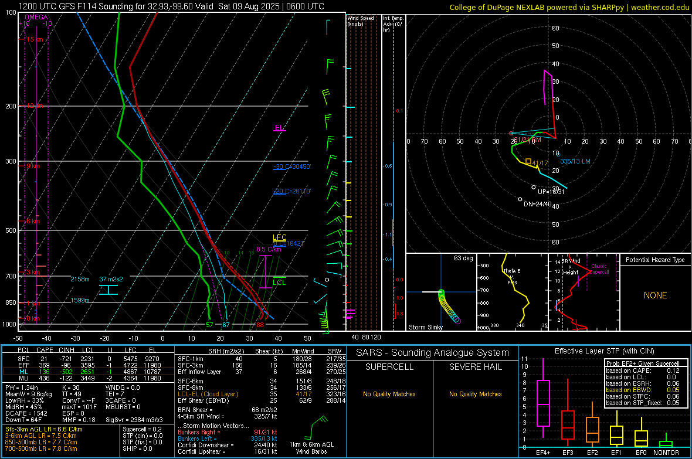Click the Corfidi UP circle marker on hodograph
692x459 pixels.
click(x=534, y=188)
